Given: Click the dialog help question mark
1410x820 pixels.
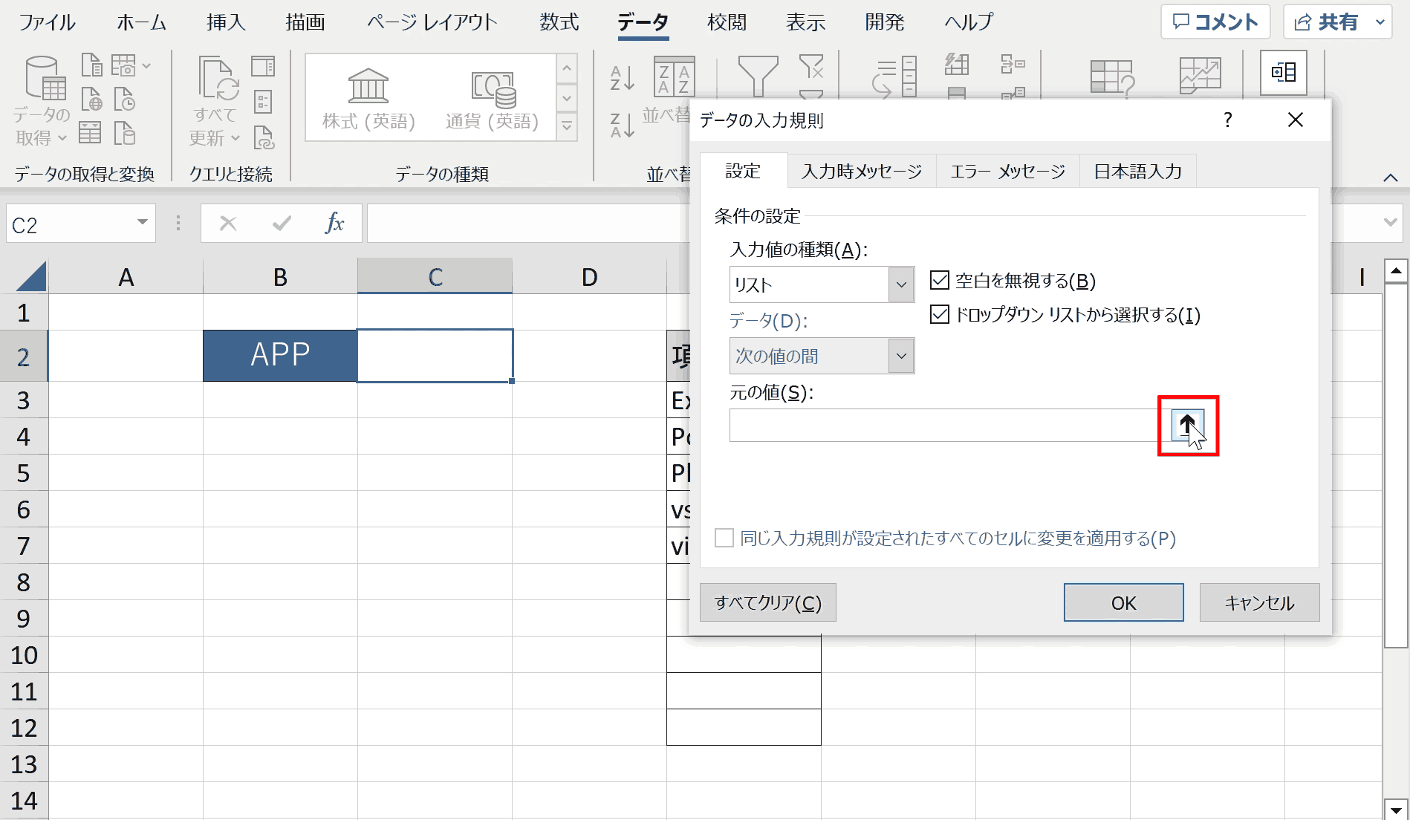Looking at the screenshot, I should [x=1228, y=120].
